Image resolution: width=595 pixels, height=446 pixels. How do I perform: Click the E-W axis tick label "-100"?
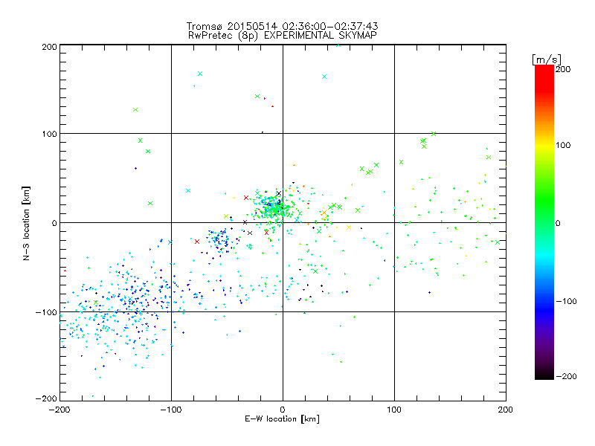pyautogui.click(x=171, y=410)
